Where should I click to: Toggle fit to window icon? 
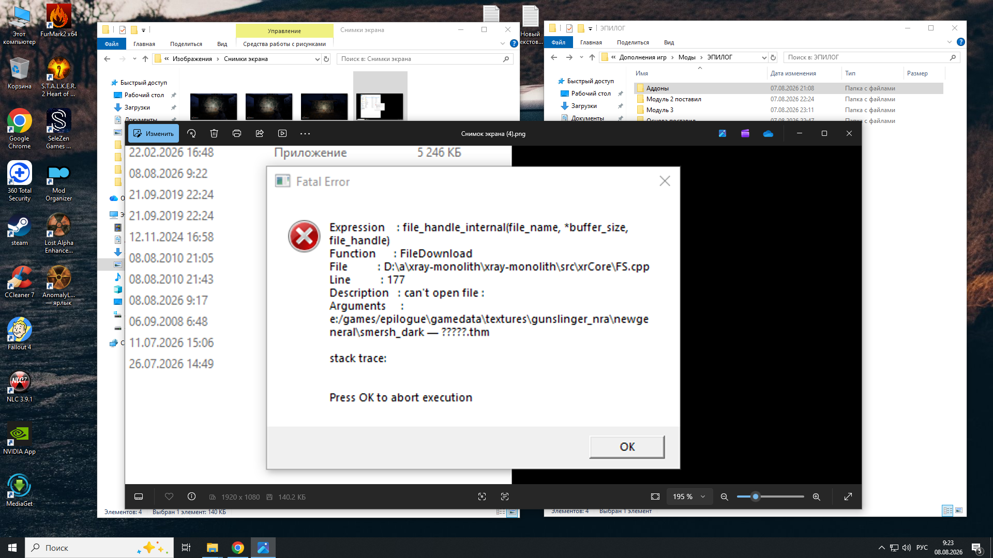coord(655,497)
